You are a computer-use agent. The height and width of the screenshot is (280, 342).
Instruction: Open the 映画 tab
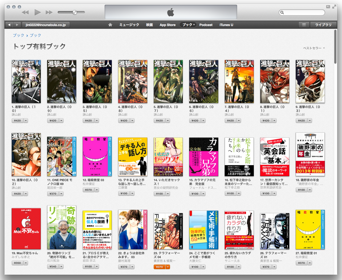click(150, 25)
